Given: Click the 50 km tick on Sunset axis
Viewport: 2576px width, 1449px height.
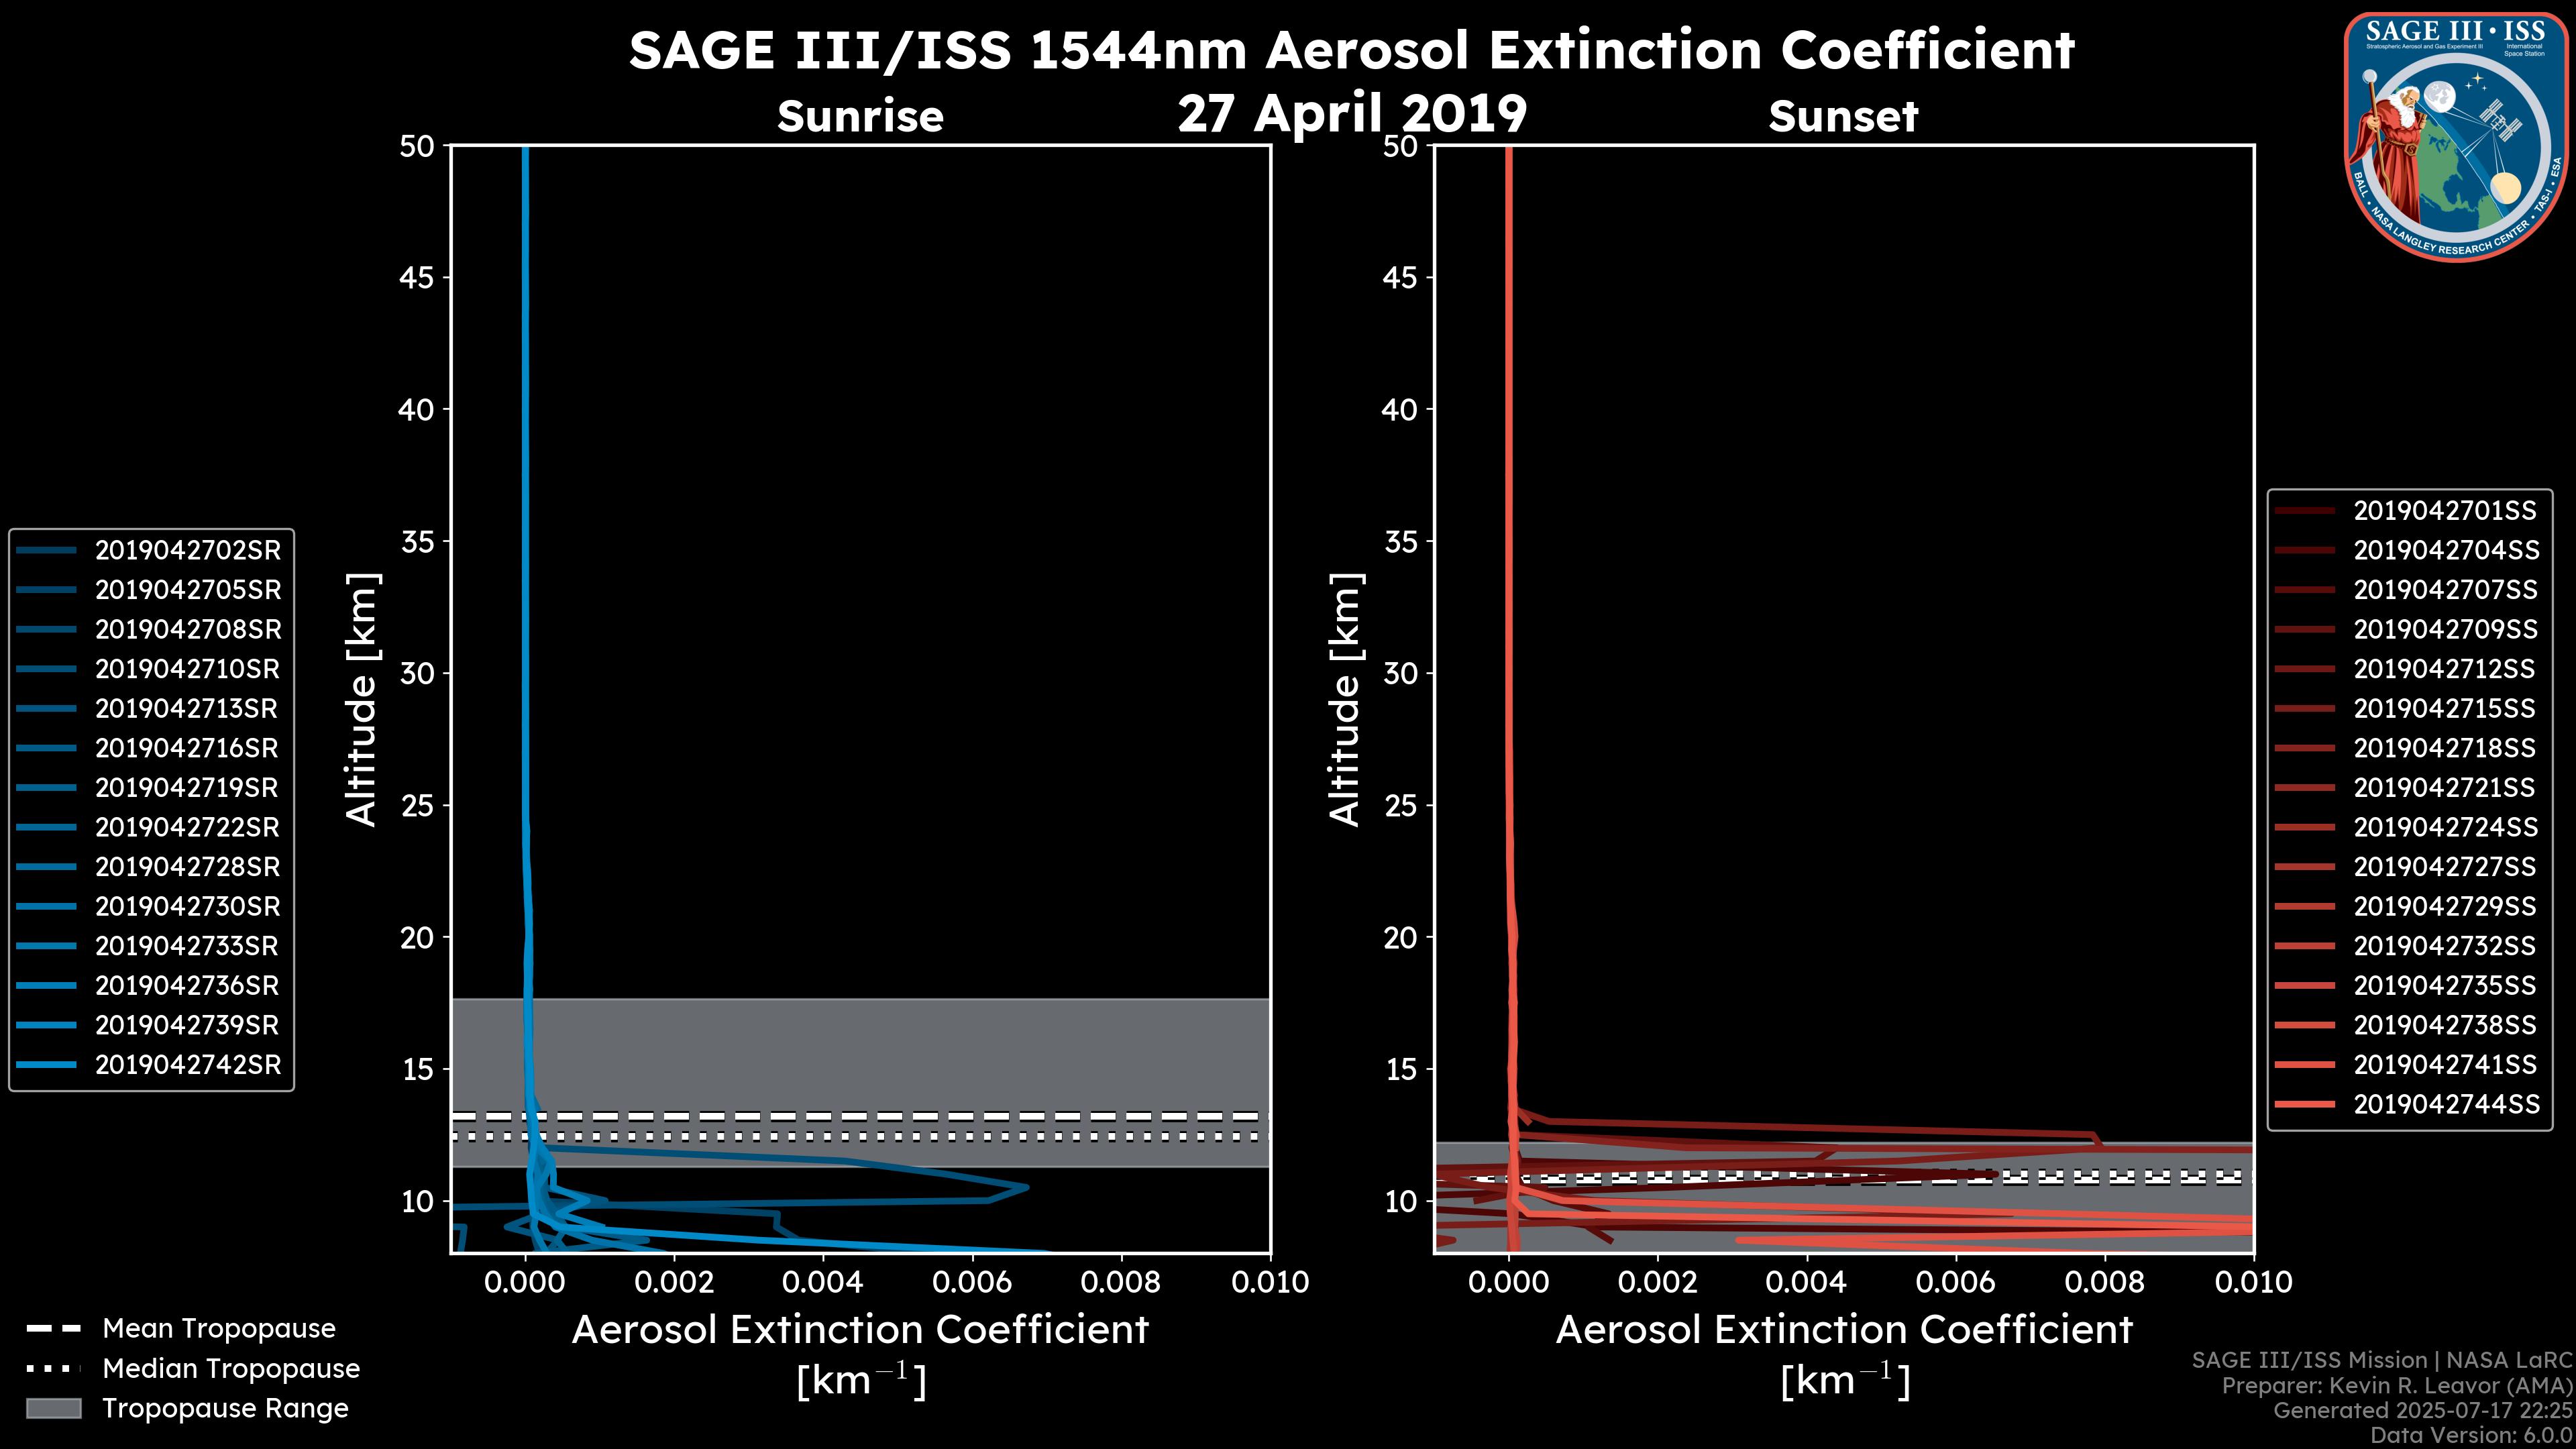Looking at the screenshot, I should [1400, 146].
